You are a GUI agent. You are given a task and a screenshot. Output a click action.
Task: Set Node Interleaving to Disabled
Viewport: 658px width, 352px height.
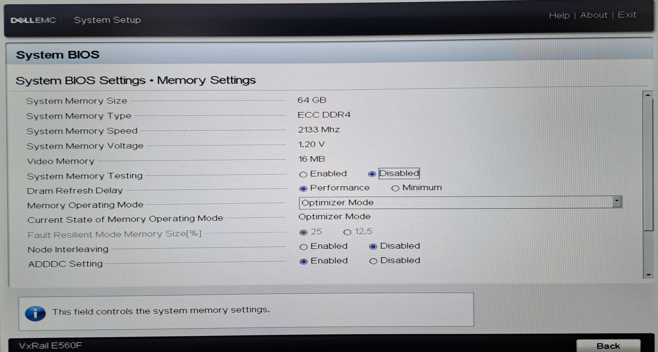click(373, 247)
